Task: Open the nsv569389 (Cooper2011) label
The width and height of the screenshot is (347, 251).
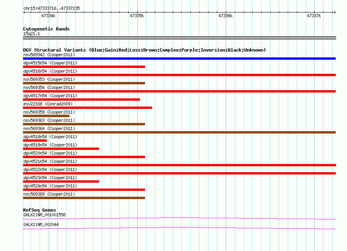Action: coord(49,194)
